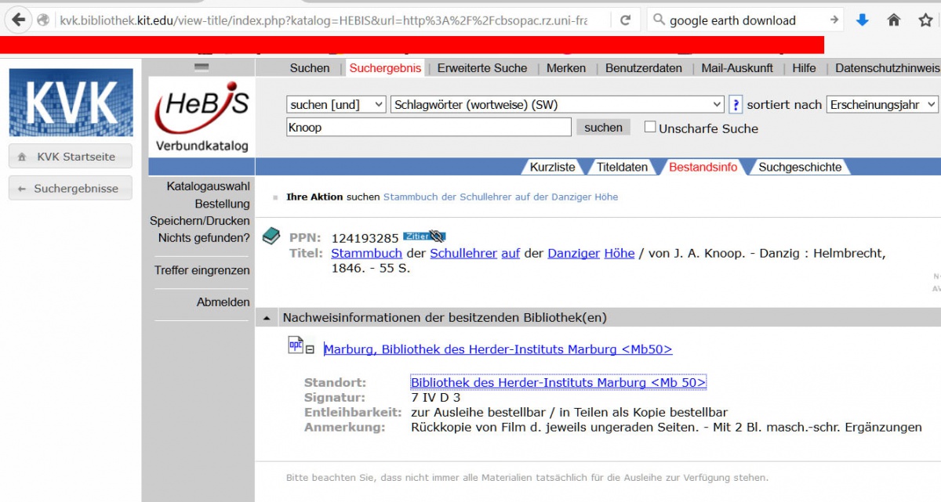Open the search help question mark icon
This screenshot has height=502, width=941.
click(x=736, y=104)
